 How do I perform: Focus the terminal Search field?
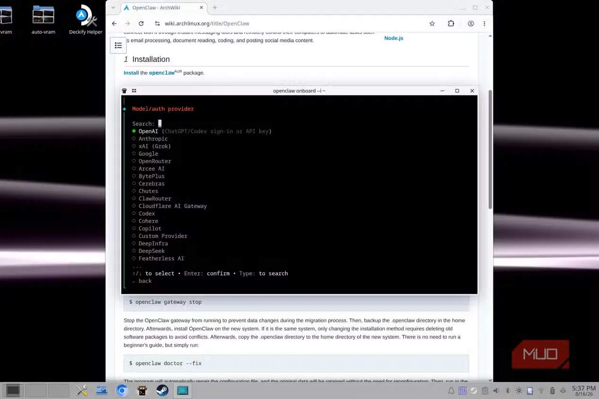159,123
